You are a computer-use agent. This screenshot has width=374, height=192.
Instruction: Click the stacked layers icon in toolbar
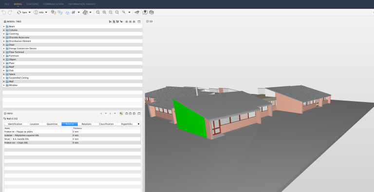click(151, 12)
